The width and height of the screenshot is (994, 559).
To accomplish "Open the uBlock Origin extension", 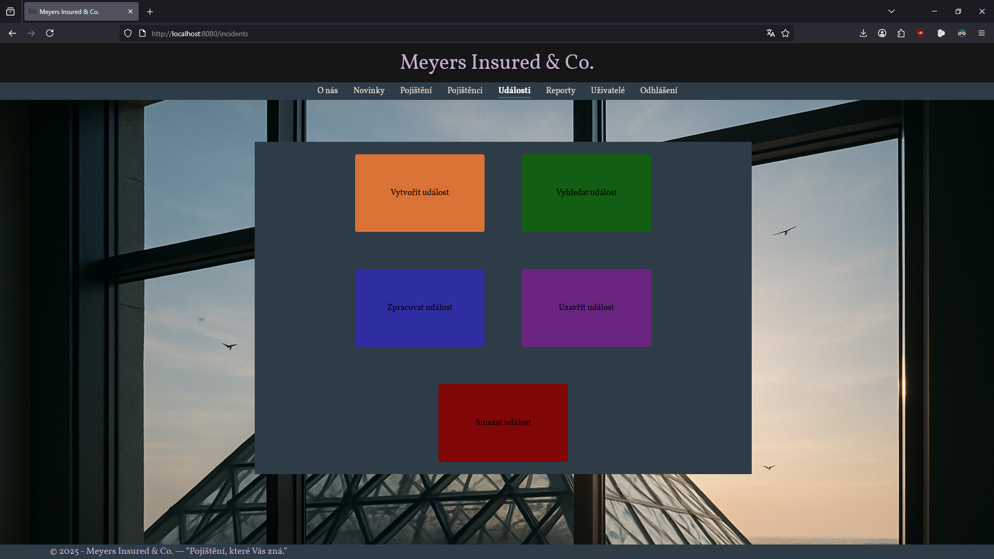I will [920, 33].
